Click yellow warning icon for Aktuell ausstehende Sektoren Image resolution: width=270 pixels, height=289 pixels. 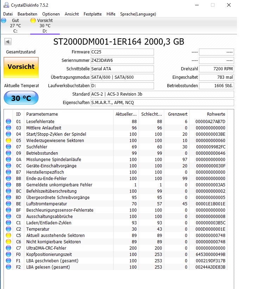(8, 235)
